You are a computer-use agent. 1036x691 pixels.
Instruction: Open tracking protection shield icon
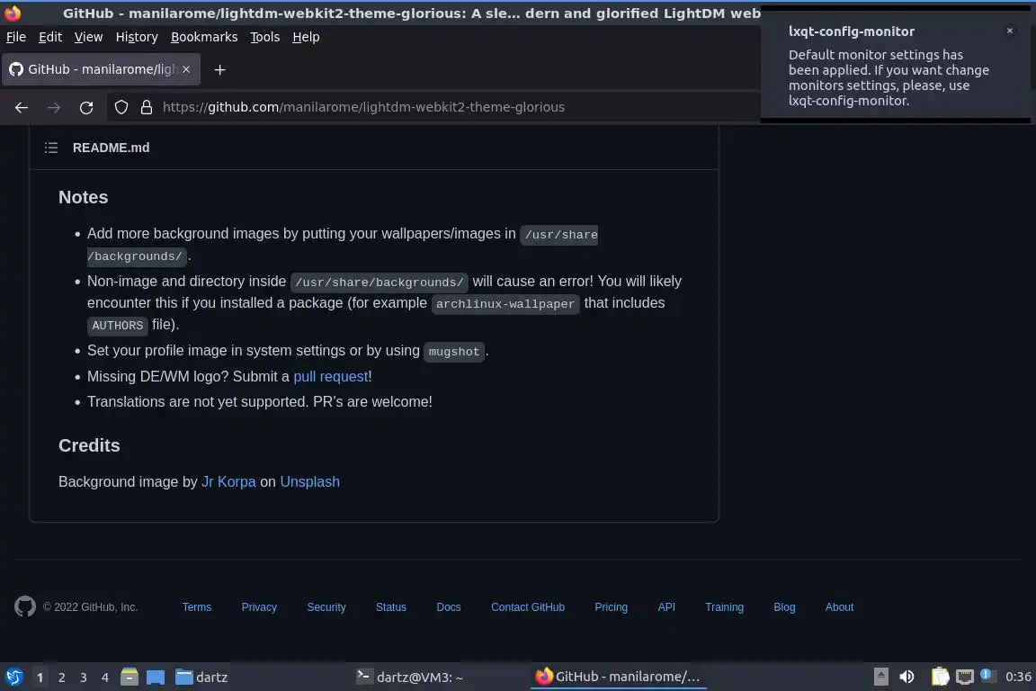121,107
